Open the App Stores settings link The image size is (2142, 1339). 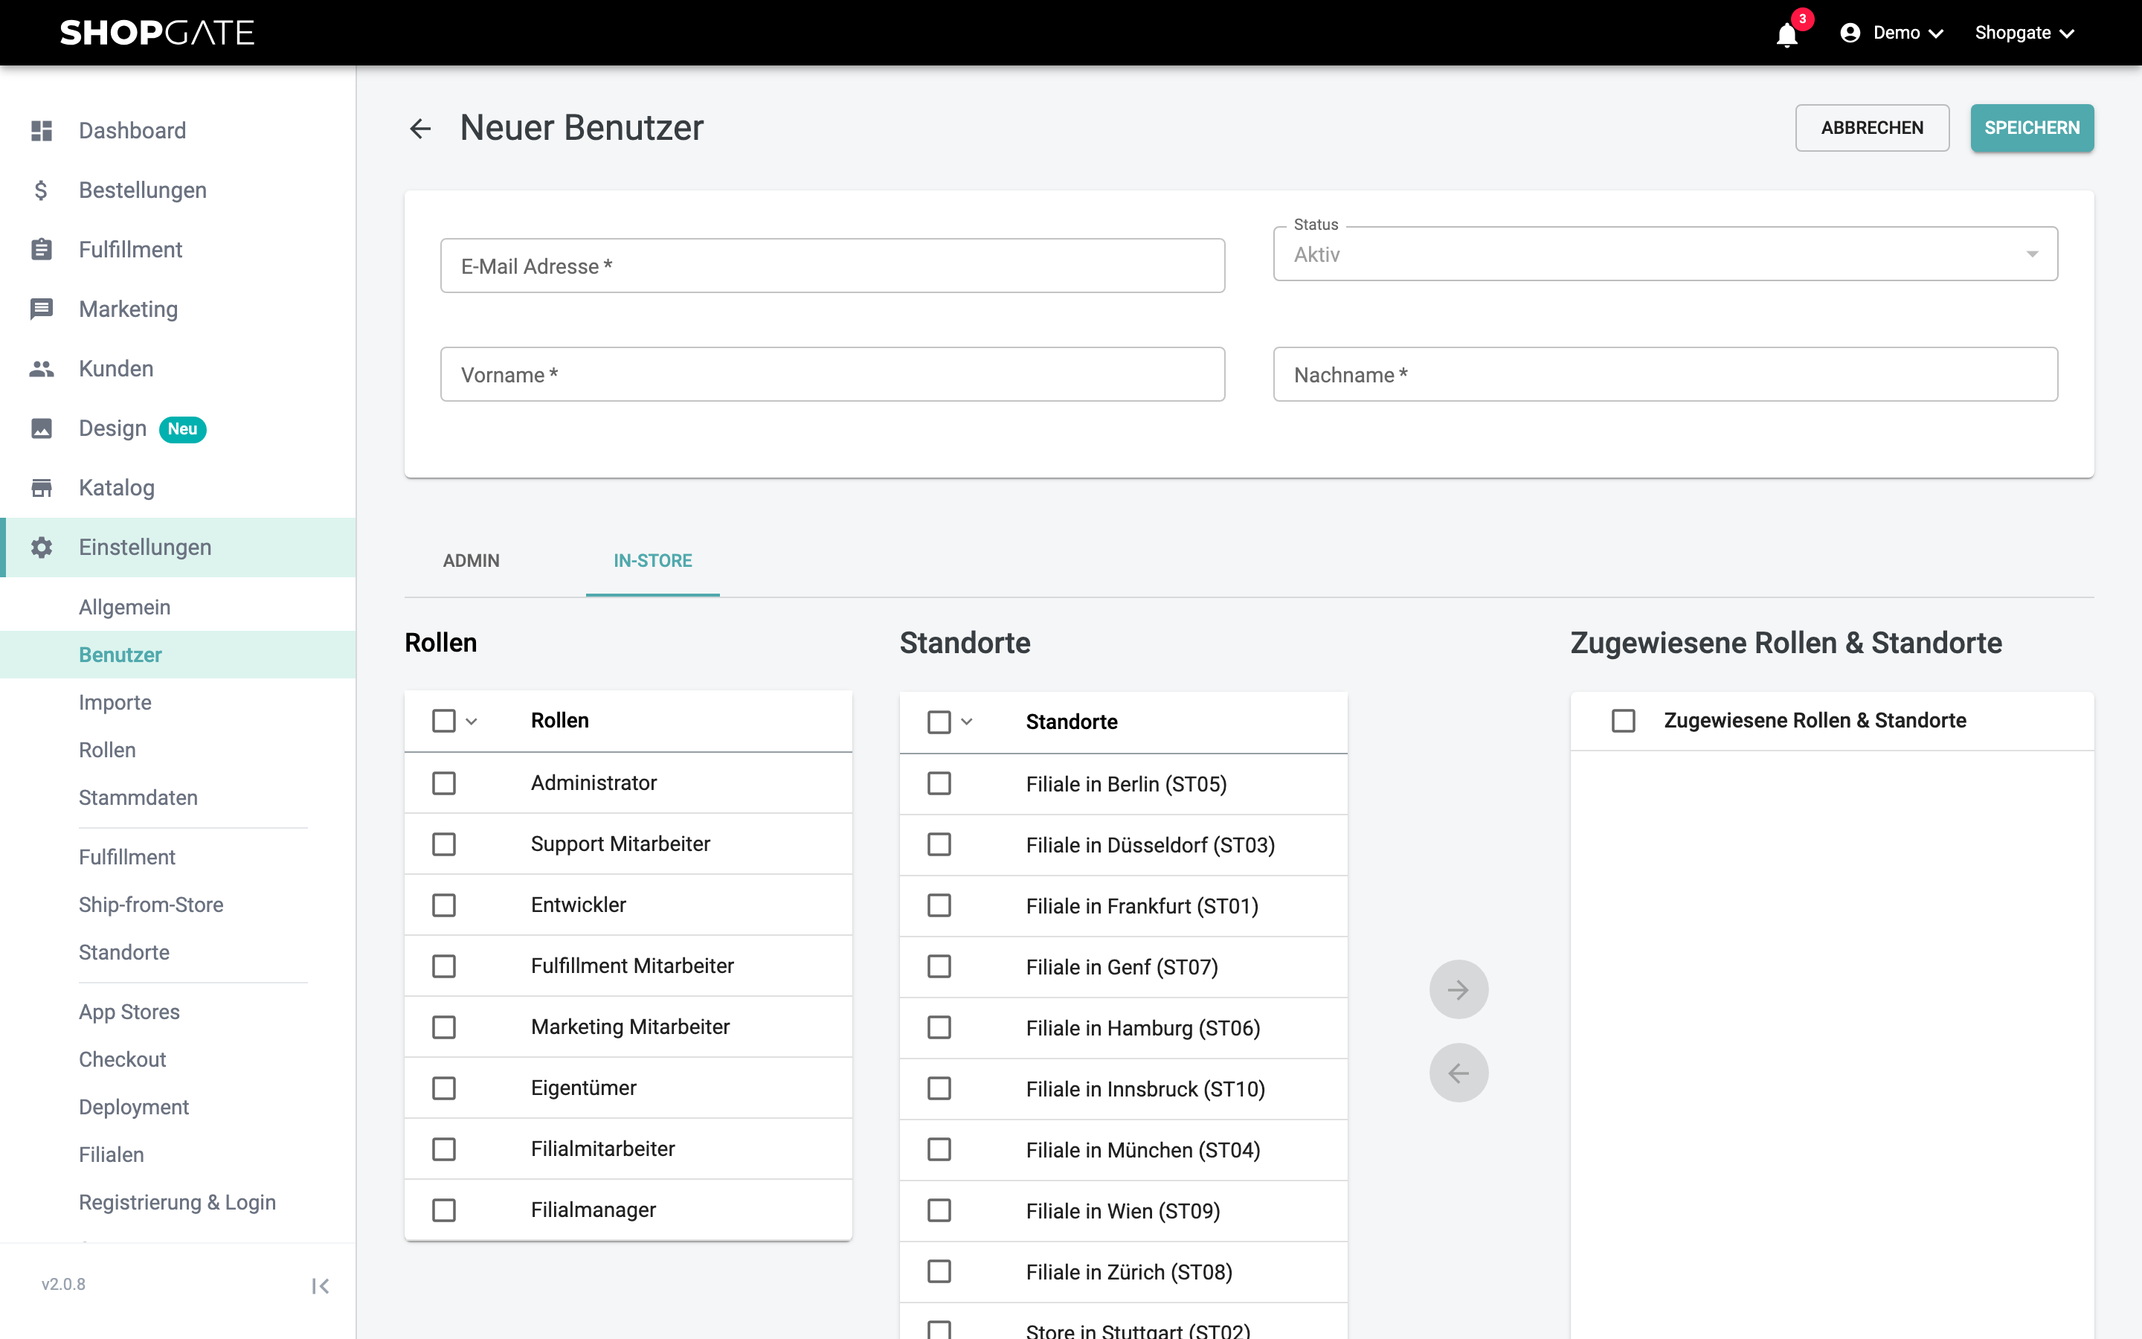coord(129,1012)
